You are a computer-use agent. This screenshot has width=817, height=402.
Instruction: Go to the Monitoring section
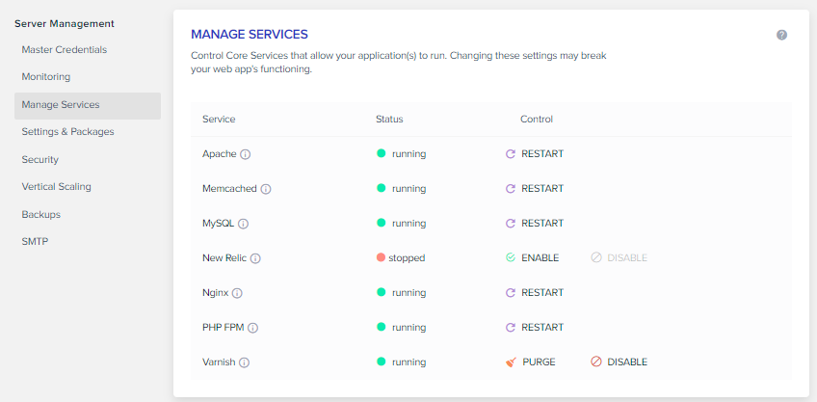(46, 77)
